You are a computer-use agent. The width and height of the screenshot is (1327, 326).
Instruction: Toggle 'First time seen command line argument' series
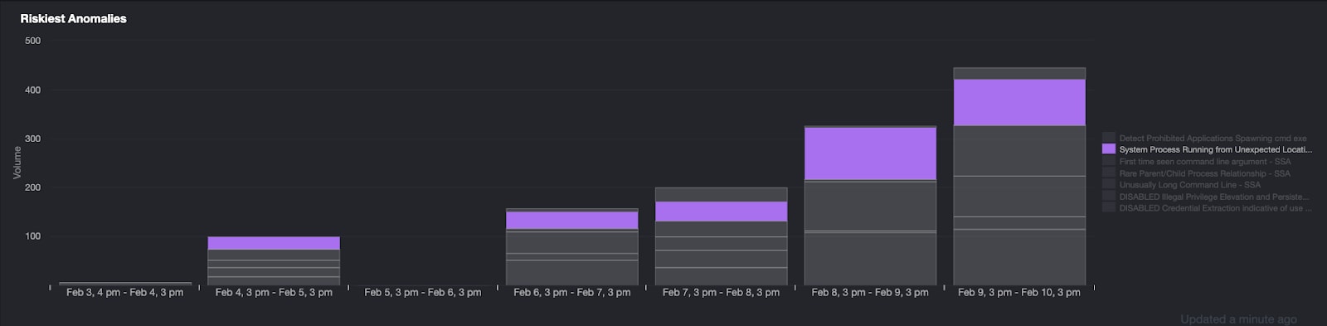1204,162
